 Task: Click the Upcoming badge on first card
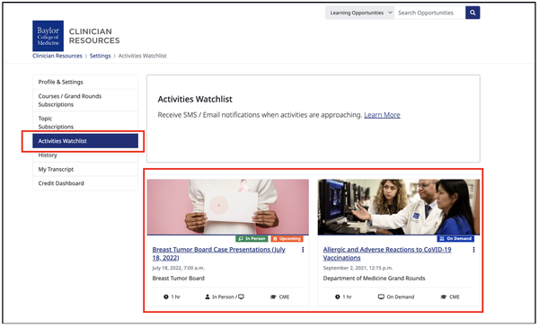[287, 239]
